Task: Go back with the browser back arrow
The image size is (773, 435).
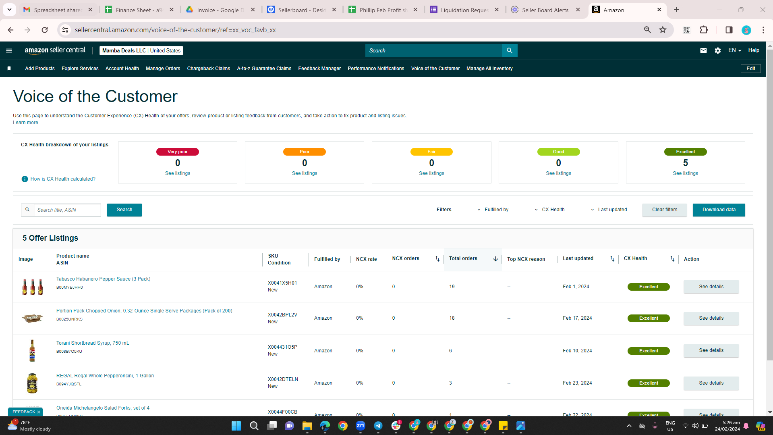Action: pyautogui.click(x=10, y=30)
